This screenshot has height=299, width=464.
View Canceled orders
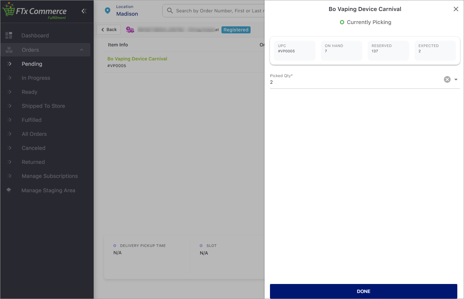pyautogui.click(x=33, y=148)
